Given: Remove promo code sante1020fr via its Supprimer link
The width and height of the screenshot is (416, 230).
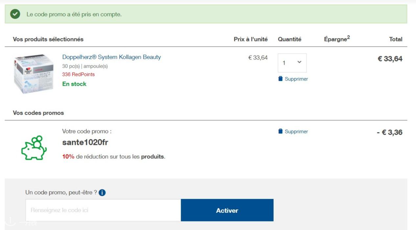Looking at the screenshot, I should point(296,132).
